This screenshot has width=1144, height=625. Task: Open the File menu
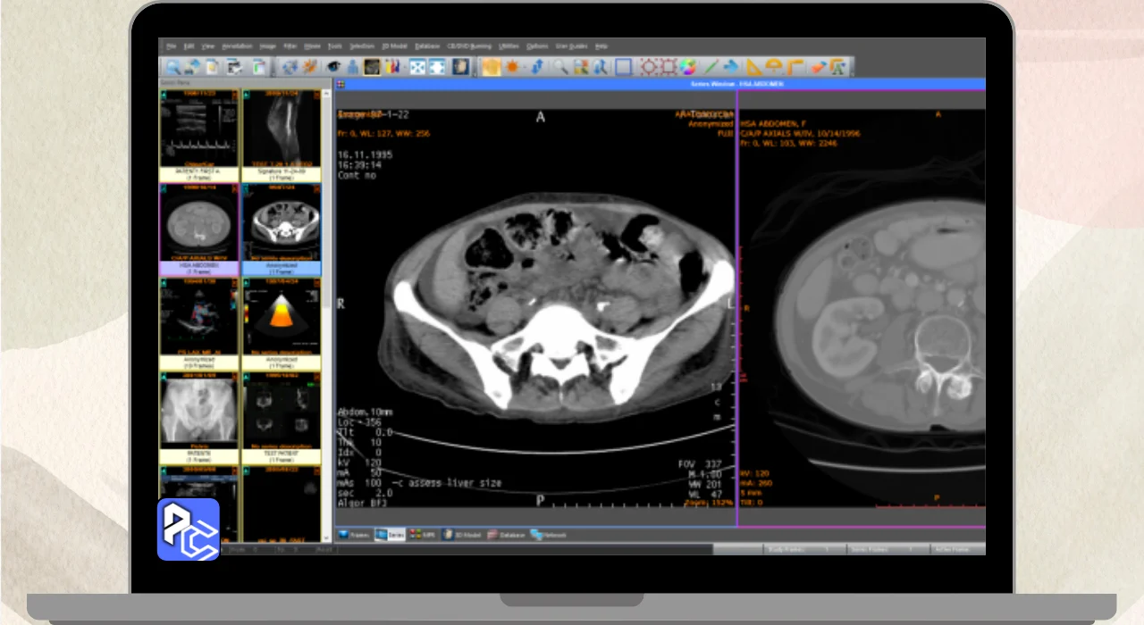[171, 46]
